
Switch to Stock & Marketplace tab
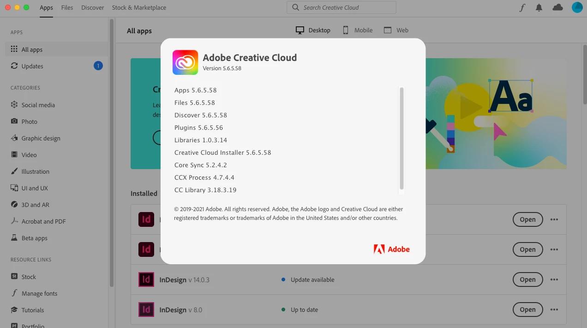tap(139, 7)
